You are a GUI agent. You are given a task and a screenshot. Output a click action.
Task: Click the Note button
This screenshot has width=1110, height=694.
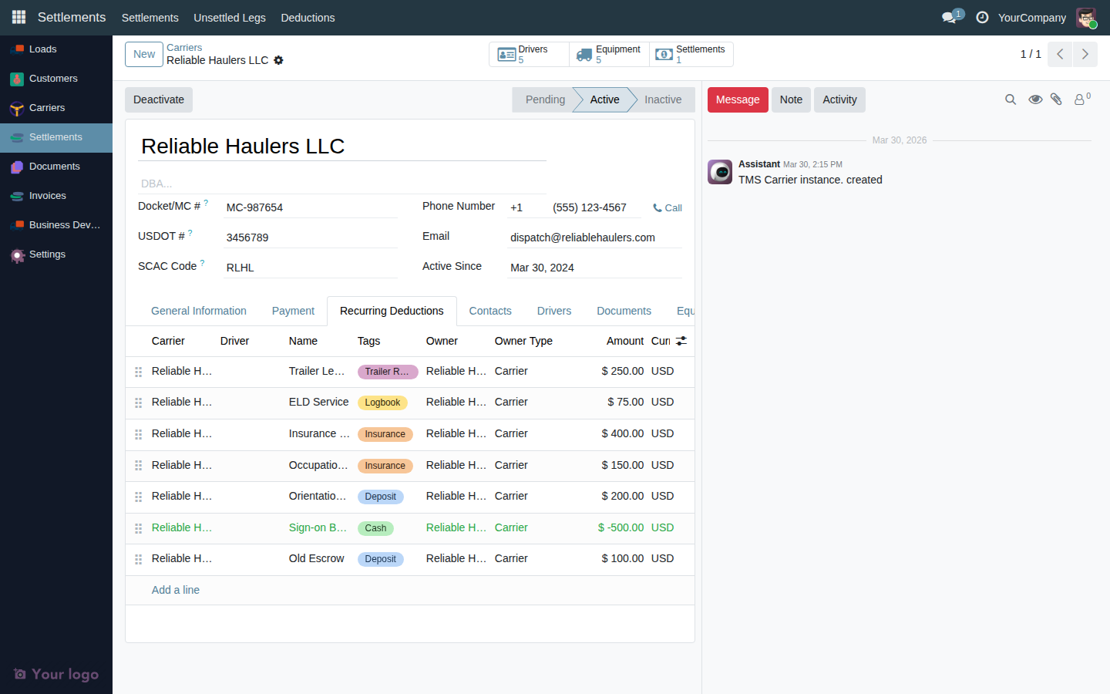[x=791, y=99]
